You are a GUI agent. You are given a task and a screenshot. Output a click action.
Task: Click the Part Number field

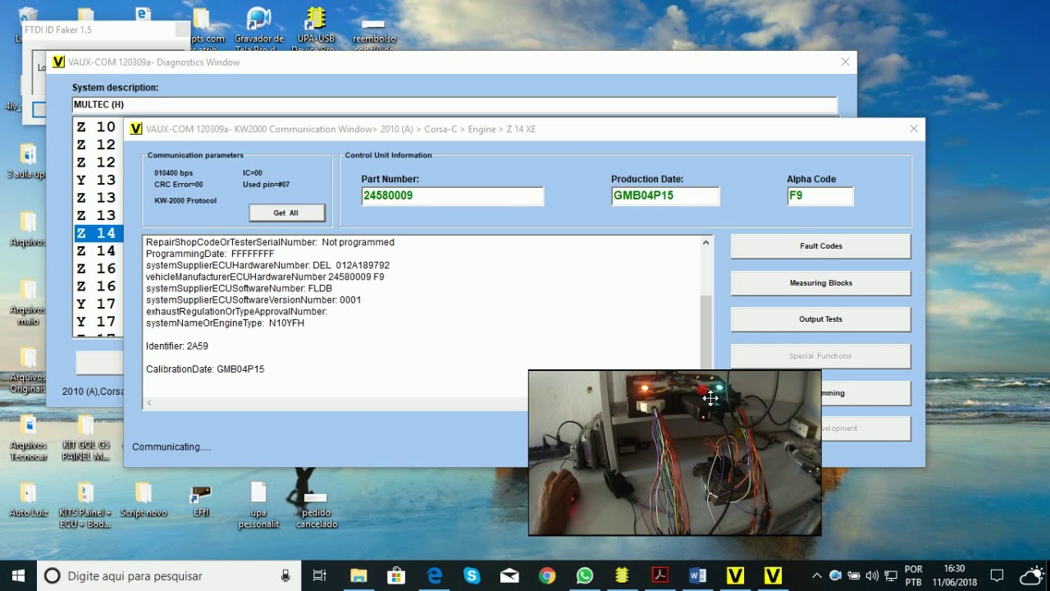click(x=452, y=196)
